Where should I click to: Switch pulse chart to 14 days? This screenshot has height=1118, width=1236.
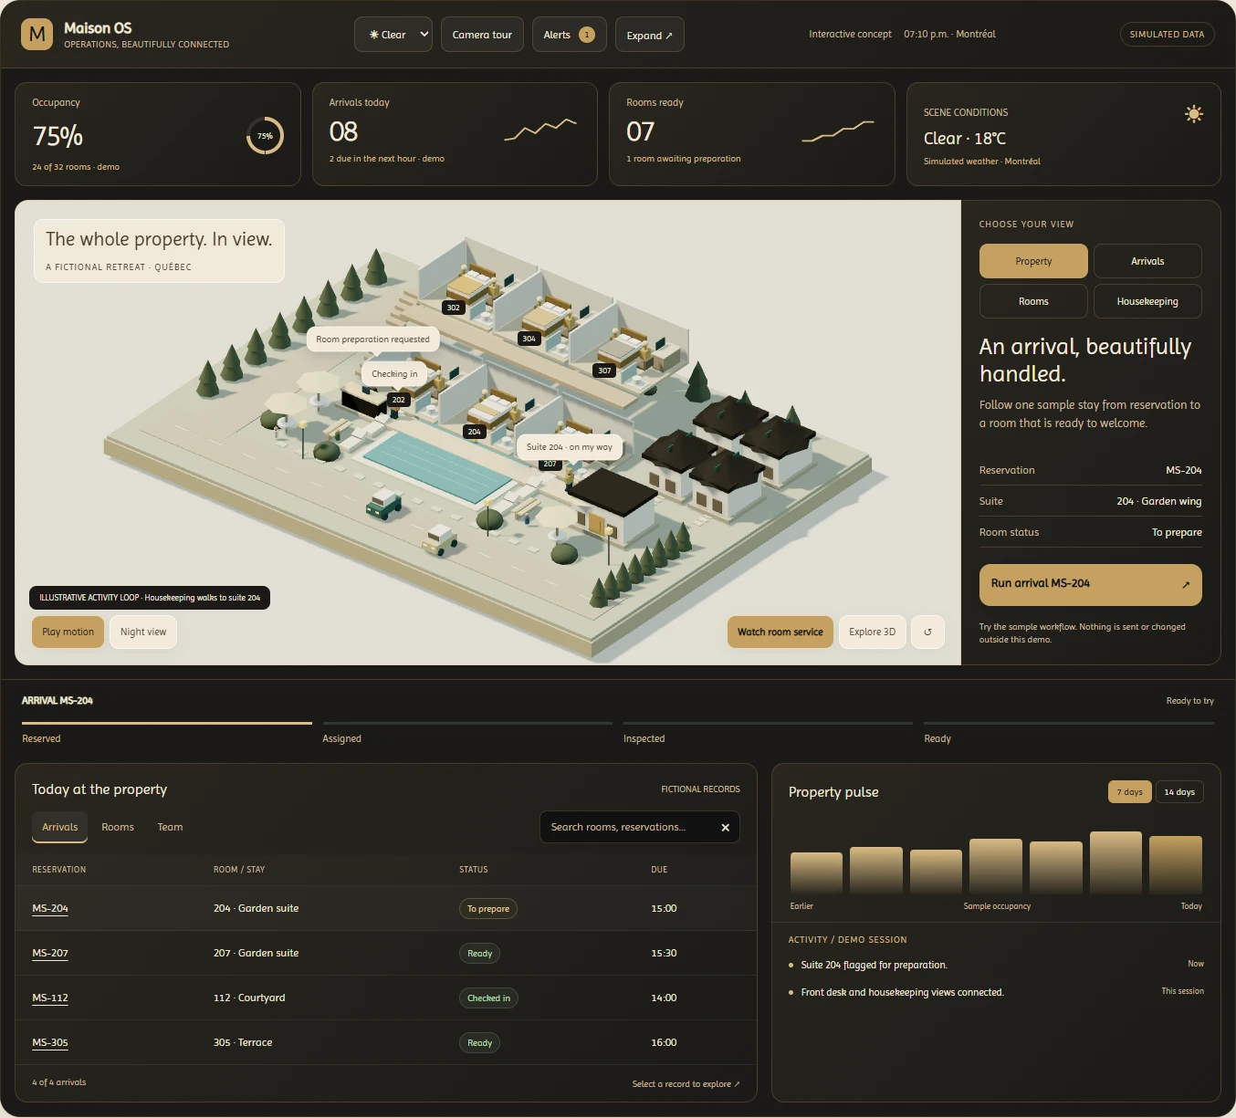(1179, 792)
